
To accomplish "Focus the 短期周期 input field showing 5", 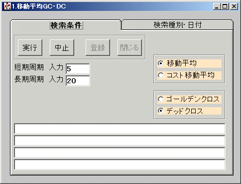I will click(x=78, y=69).
